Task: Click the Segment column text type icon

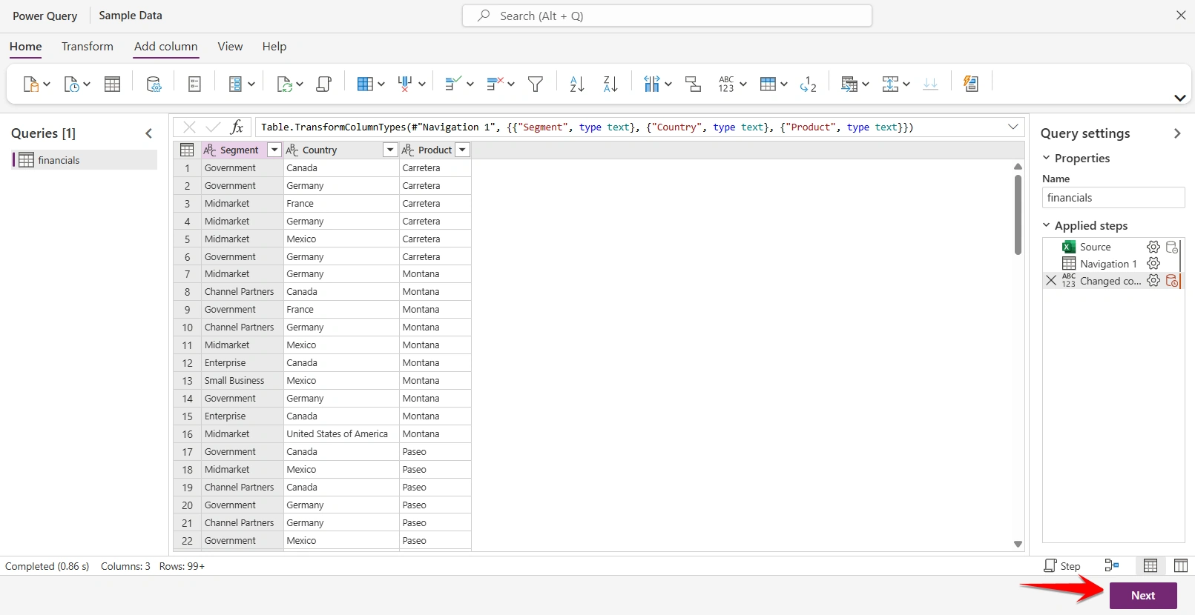Action: pos(210,150)
